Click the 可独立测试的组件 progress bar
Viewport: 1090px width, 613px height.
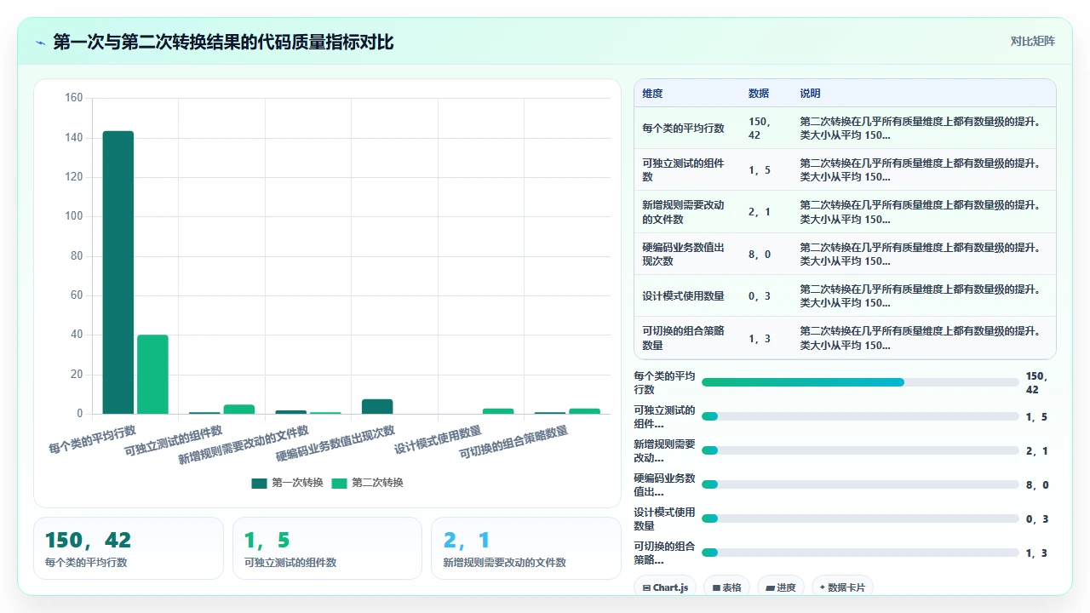tap(860, 416)
